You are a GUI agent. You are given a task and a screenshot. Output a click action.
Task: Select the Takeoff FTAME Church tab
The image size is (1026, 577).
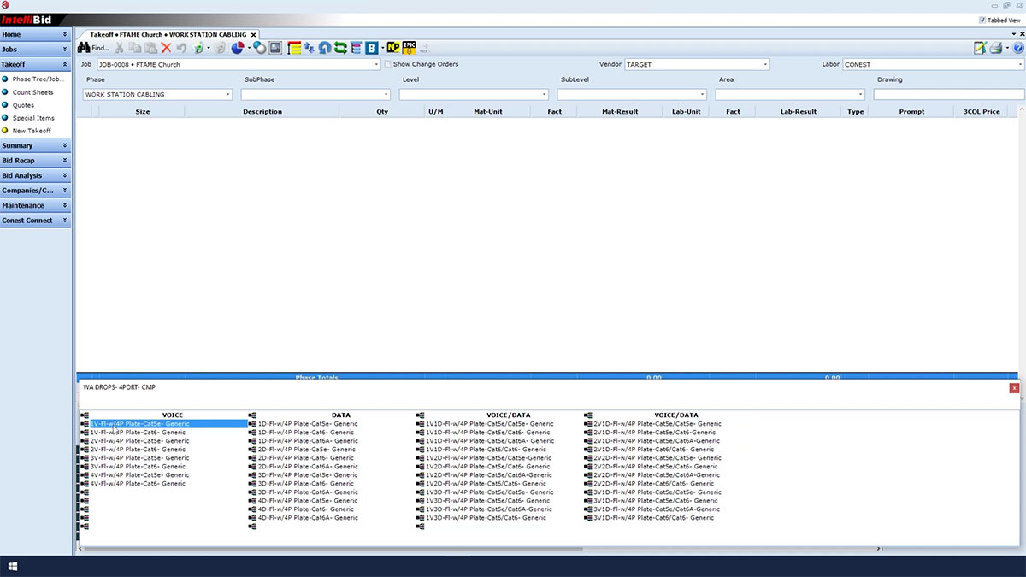[x=168, y=35]
